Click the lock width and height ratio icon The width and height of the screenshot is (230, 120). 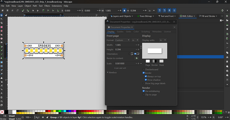pos(124,11)
